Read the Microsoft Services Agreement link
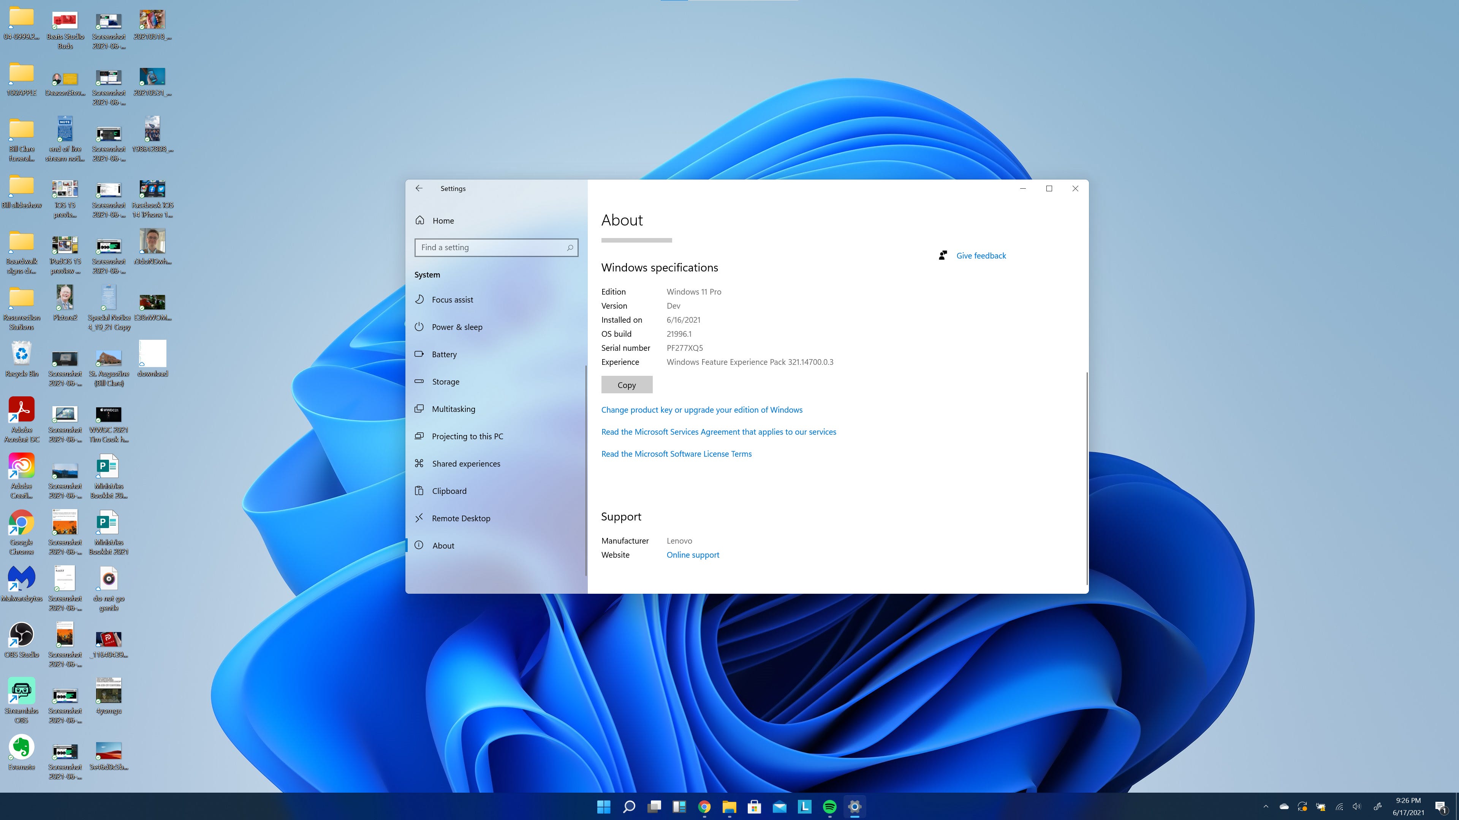 tap(719, 432)
